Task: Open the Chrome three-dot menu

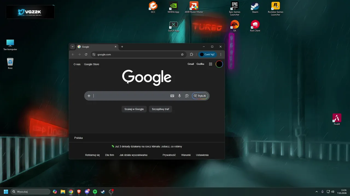Action: click(x=221, y=54)
